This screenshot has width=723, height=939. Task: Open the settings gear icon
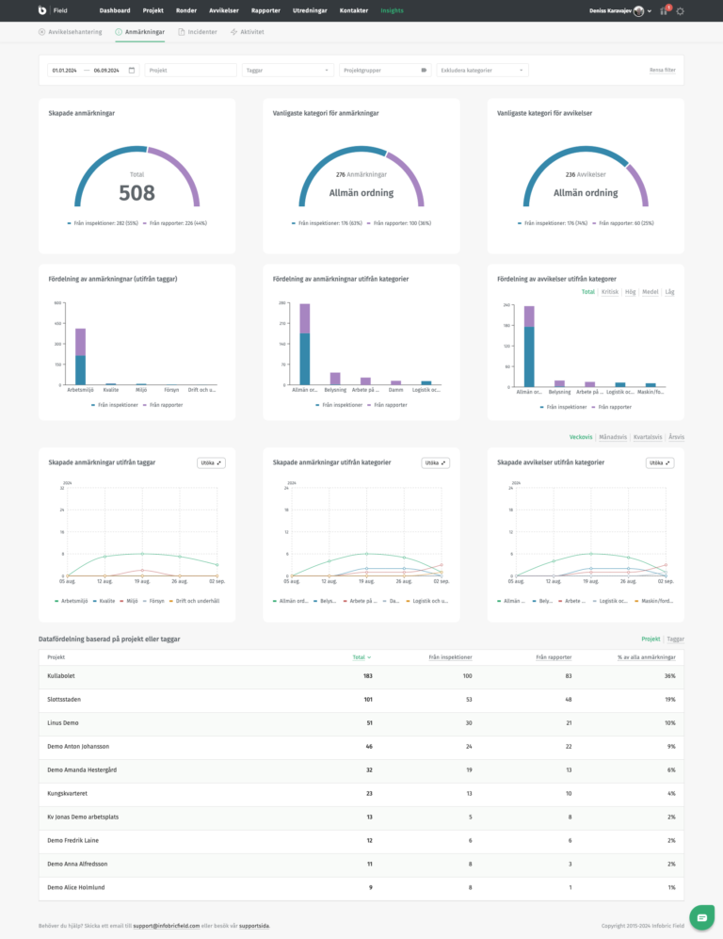coord(681,11)
